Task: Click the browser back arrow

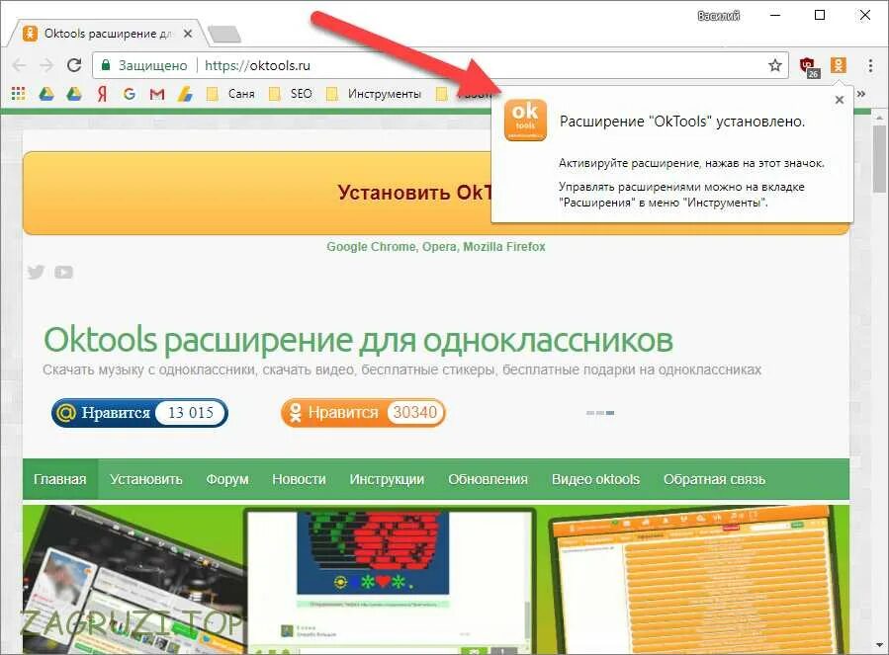Action: (19, 65)
